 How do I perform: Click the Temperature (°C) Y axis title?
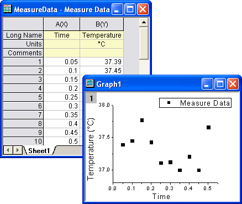click(91, 149)
